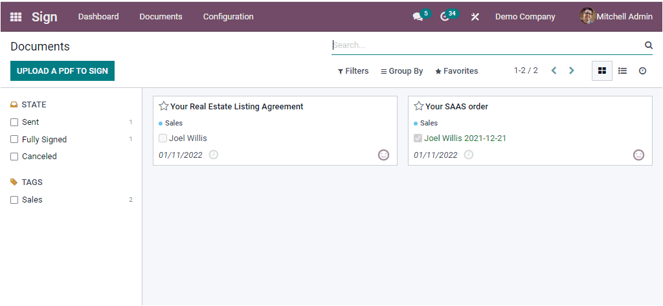This screenshot has height=306, width=663.
Task: Check the Sent state filter
Action: coord(14,122)
